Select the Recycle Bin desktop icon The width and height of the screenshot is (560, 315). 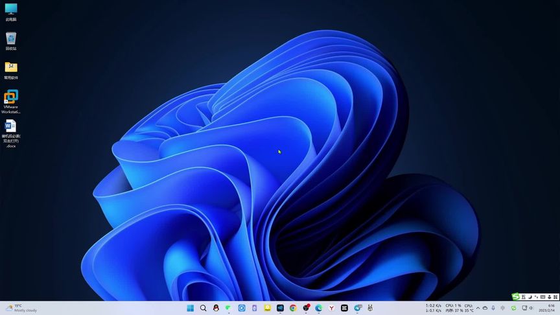(11, 41)
